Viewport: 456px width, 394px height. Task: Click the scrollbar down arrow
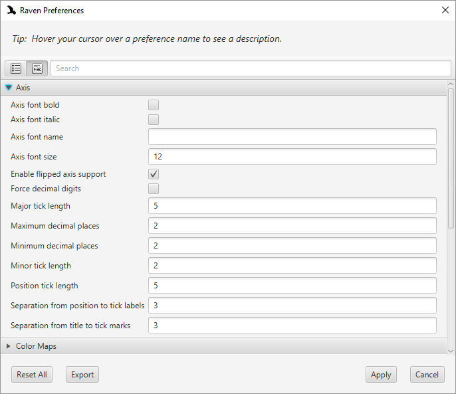(451, 351)
